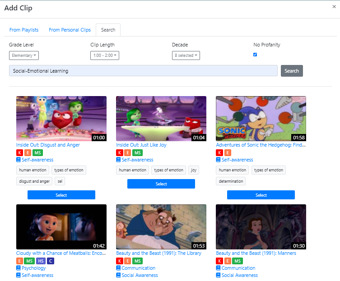Click the Inside Out: Disgust and Anger thumbnail
The height and width of the screenshot is (281, 340).
tap(61, 119)
